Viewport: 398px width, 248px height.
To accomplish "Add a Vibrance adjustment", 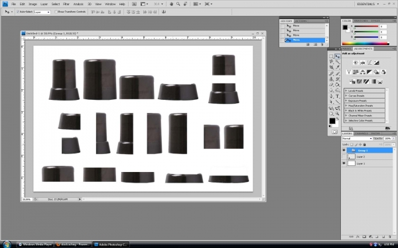I will [349, 72].
